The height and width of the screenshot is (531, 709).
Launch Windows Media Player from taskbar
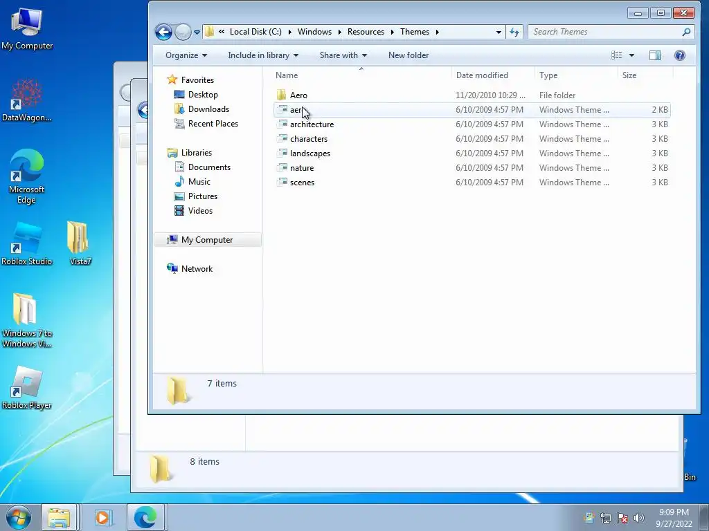tap(102, 517)
